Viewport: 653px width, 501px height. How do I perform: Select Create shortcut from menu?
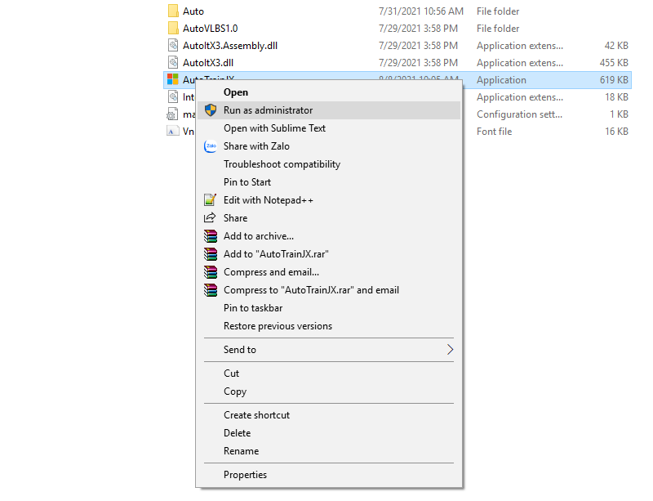pyautogui.click(x=256, y=415)
